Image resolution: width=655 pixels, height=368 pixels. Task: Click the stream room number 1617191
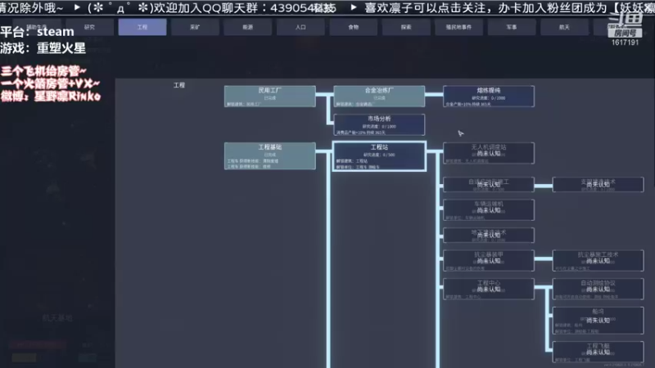pyautogui.click(x=625, y=43)
